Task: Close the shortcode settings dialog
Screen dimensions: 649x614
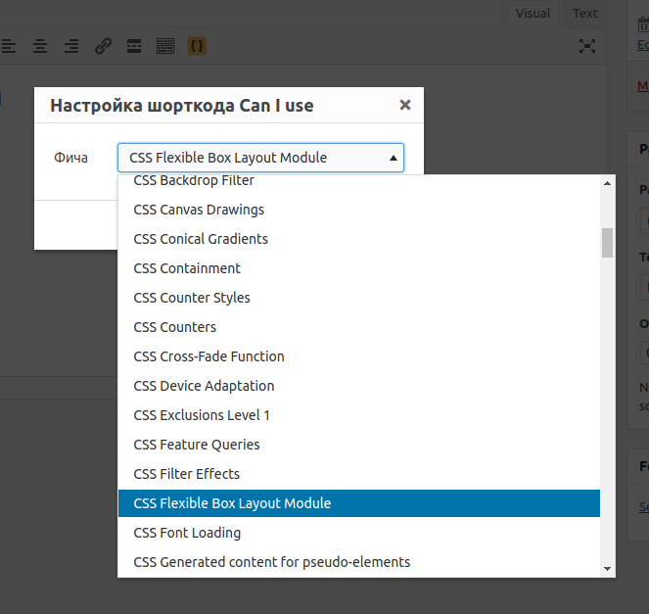Action: point(405,105)
